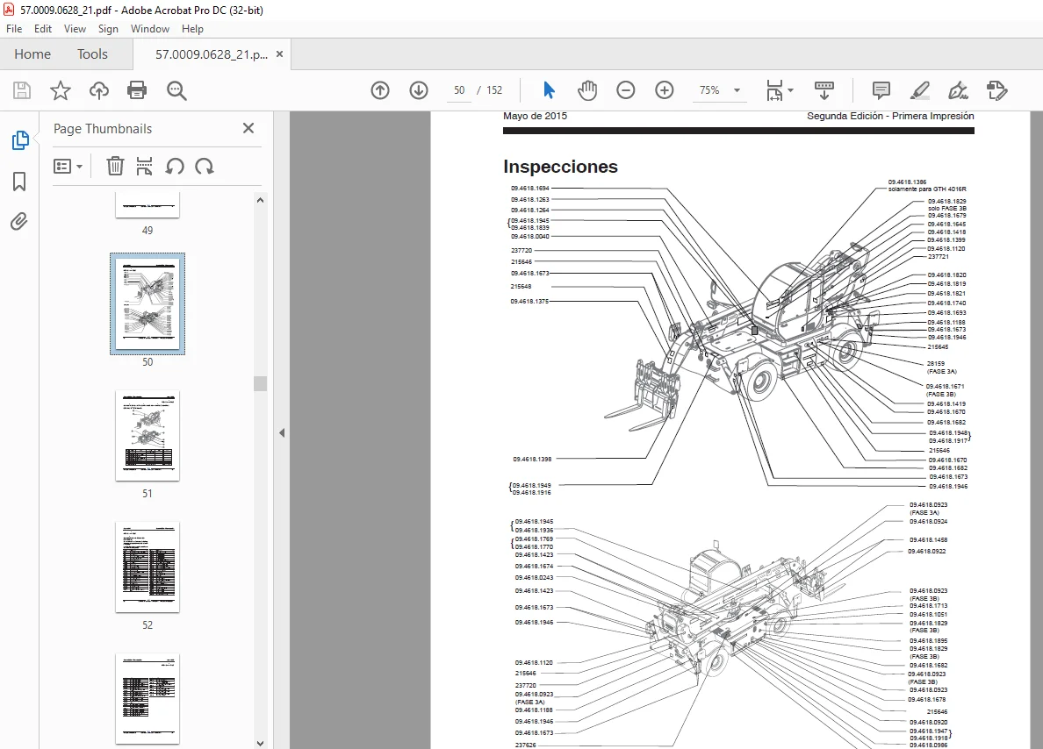Select the page 51 thumbnail

pyautogui.click(x=147, y=435)
